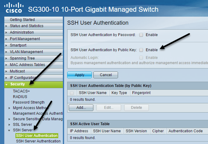Open the Password Strength page
The image size is (208, 144).
[29, 102]
